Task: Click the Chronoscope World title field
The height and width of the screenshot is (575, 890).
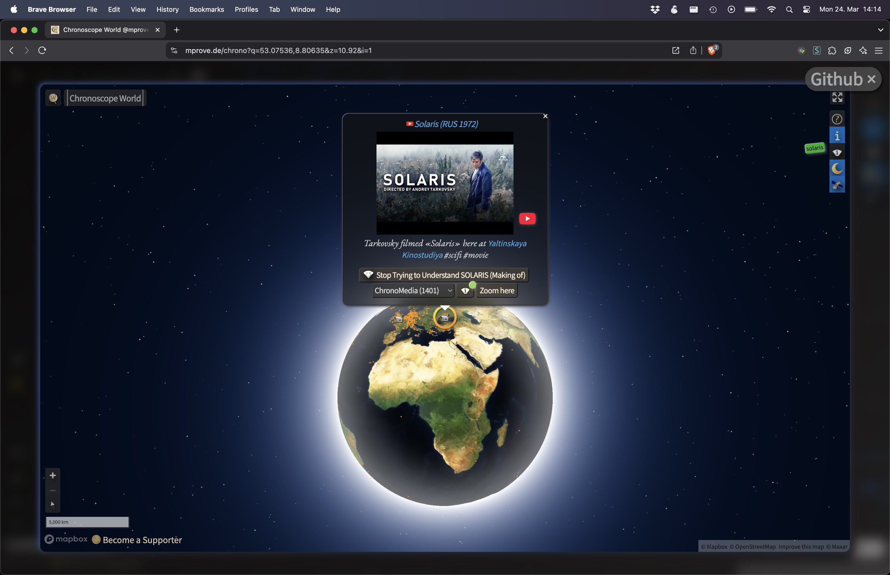Action: pos(105,98)
